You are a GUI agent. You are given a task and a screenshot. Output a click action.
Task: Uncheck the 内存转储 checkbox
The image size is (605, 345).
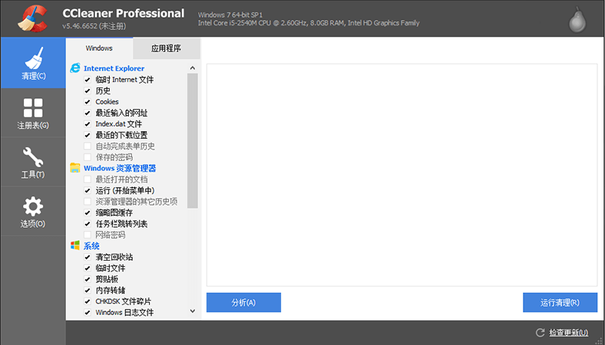point(88,291)
